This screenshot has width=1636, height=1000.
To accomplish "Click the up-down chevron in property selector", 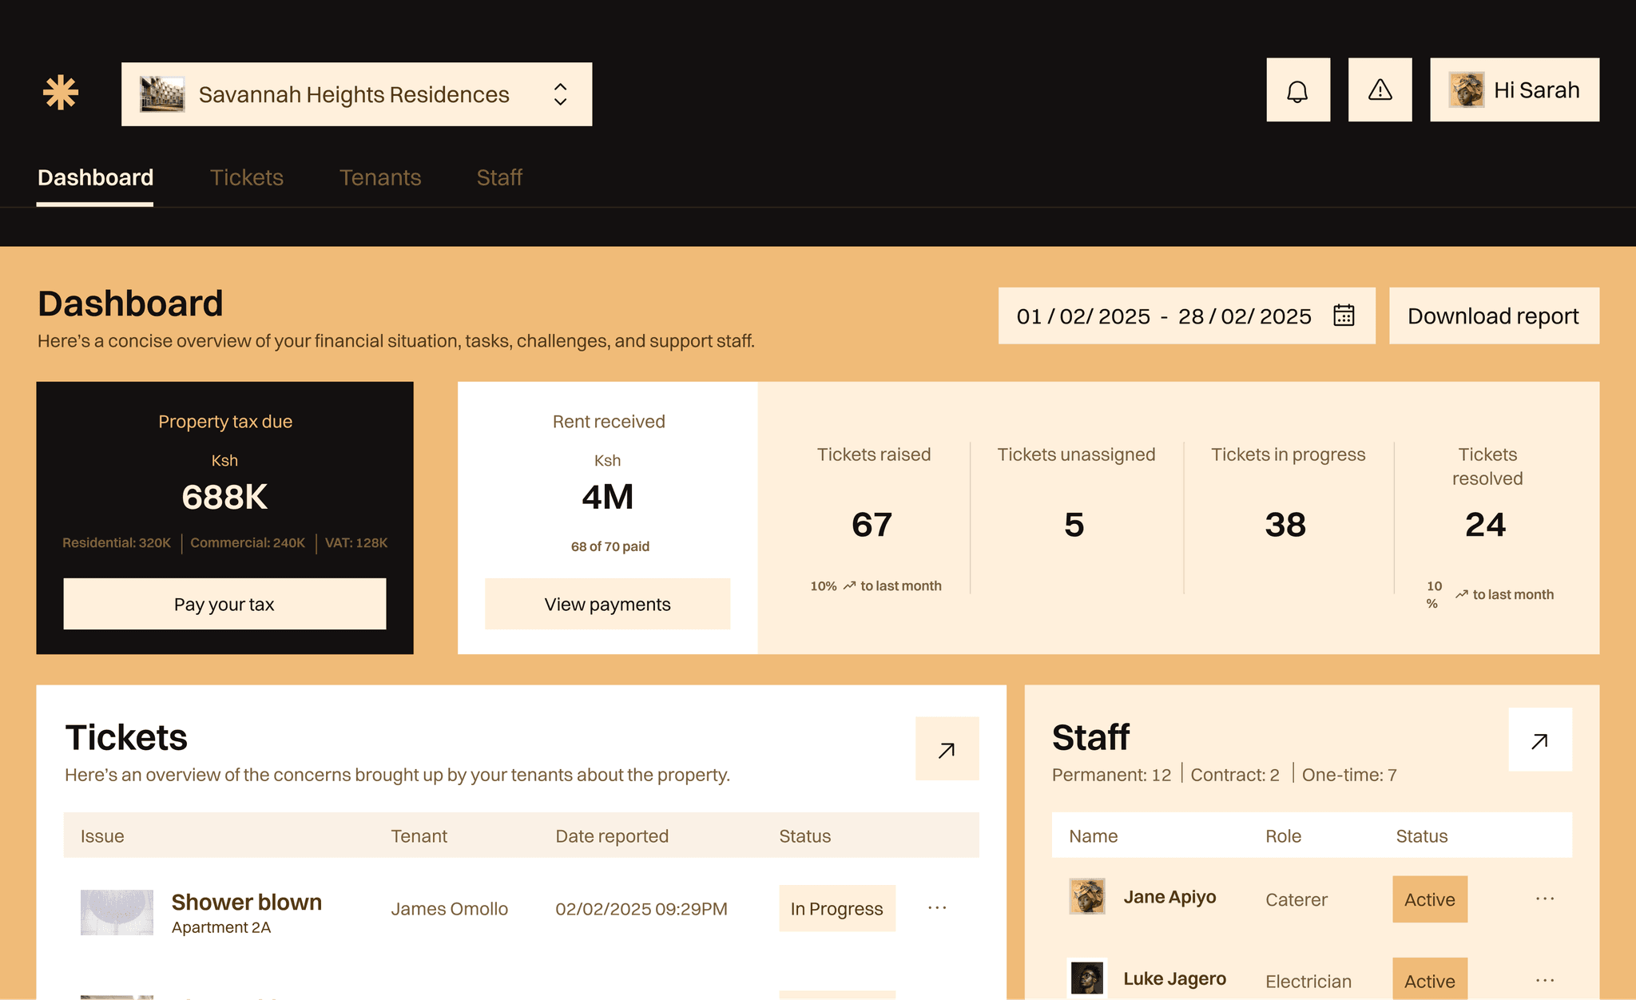I will 560,94.
